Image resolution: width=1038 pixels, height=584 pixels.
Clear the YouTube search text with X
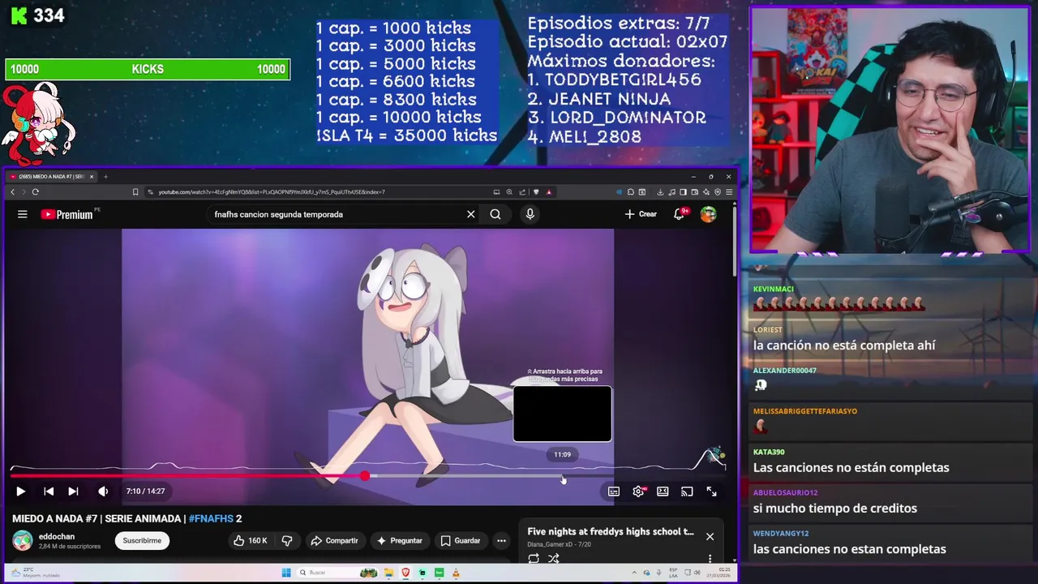pos(470,214)
